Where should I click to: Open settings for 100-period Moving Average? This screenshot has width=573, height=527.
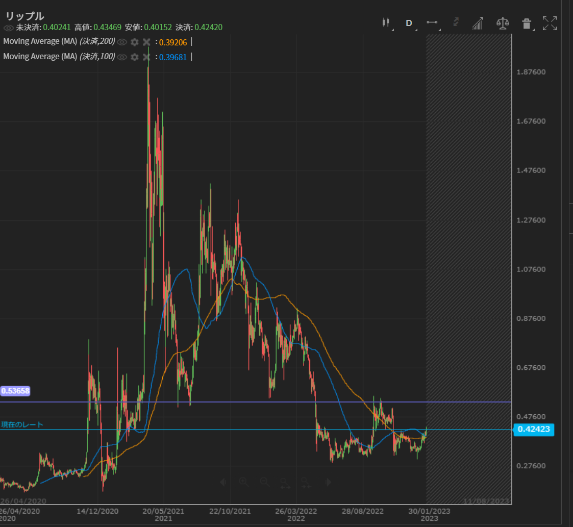click(x=135, y=57)
